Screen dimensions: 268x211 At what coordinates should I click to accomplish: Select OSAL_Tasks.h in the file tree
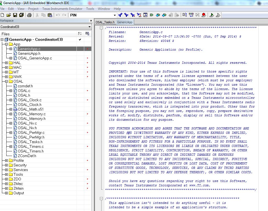point(30,142)
